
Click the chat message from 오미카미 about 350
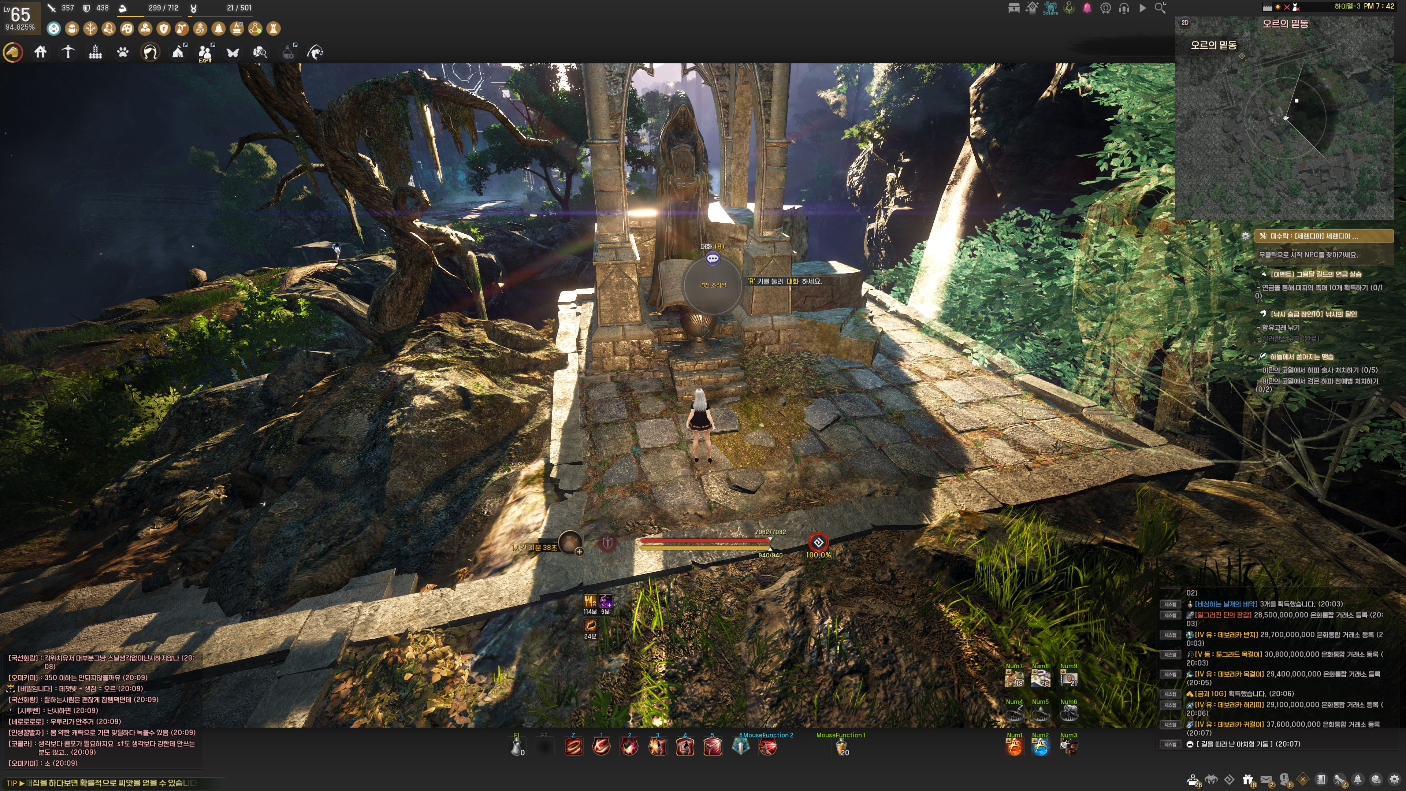tap(78, 677)
